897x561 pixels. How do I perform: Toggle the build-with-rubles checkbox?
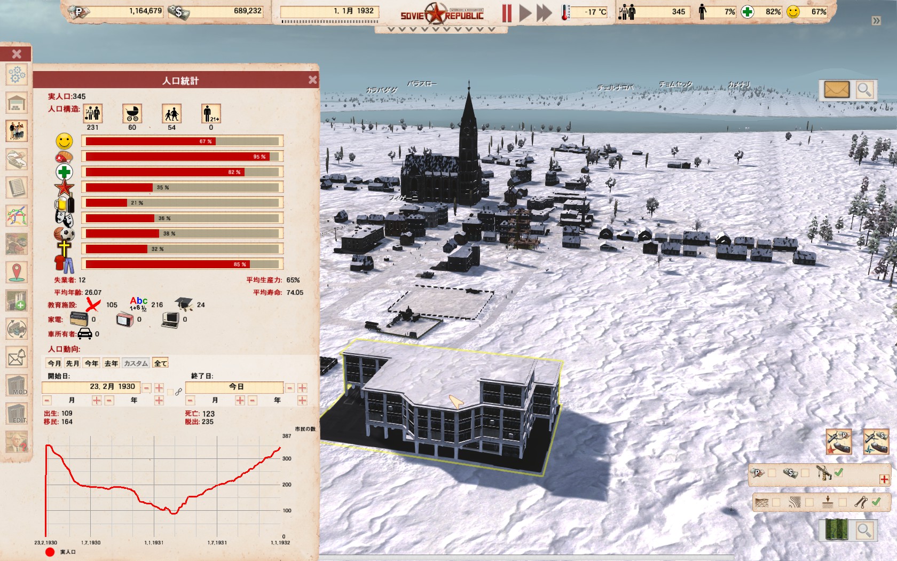tap(772, 473)
